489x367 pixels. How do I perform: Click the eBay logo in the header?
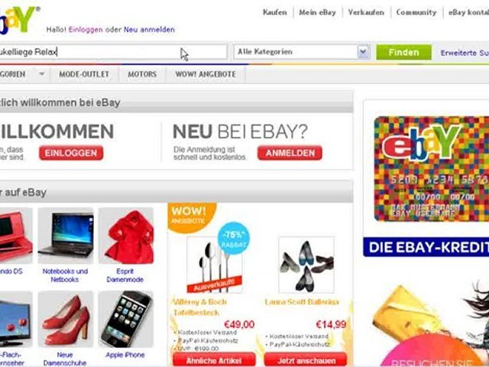[x=17, y=19]
